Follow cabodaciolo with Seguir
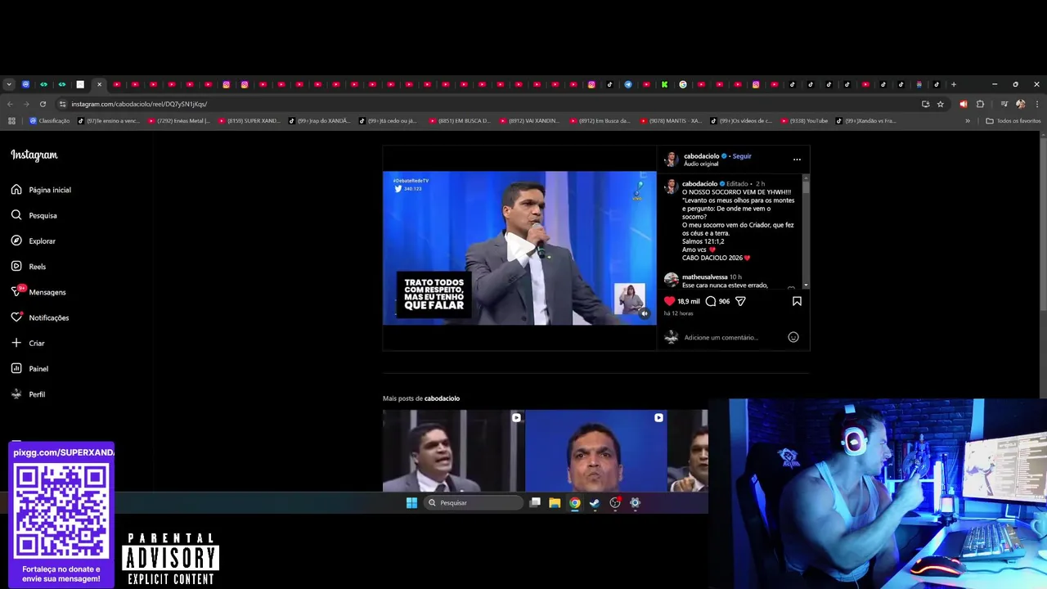The height and width of the screenshot is (589, 1047). [742, 155]
